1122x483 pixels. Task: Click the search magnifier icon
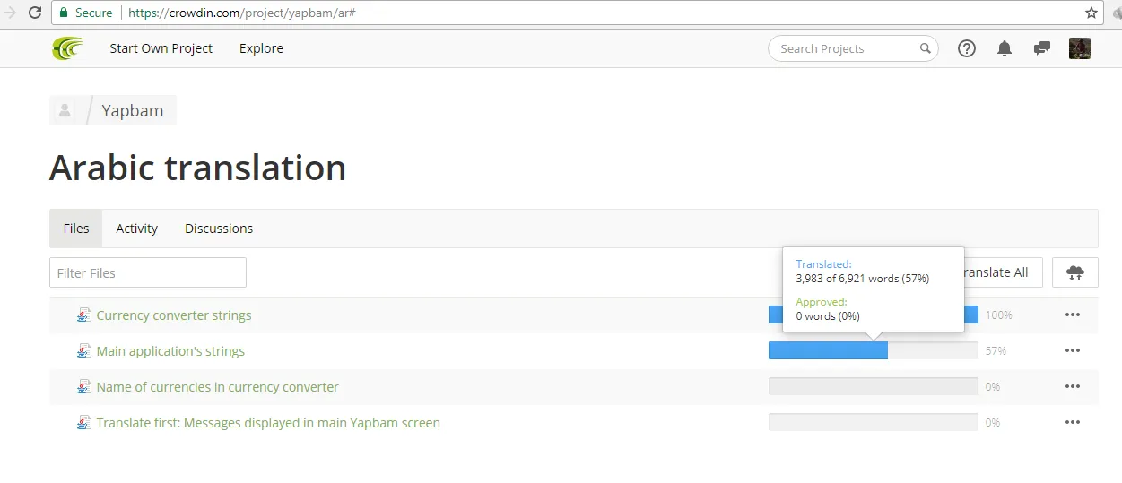point(926,48)
